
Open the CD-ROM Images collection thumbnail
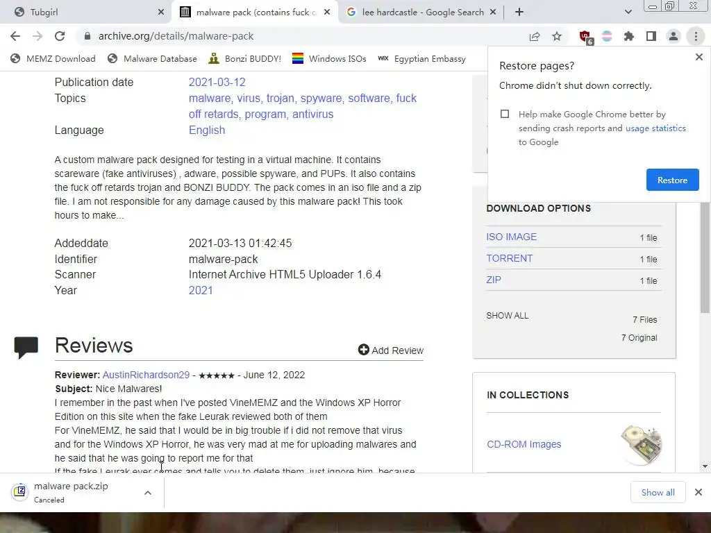tap(641, 445)
